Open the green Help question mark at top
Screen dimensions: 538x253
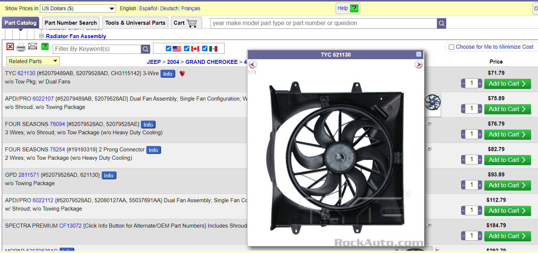(x=354, y=8)
